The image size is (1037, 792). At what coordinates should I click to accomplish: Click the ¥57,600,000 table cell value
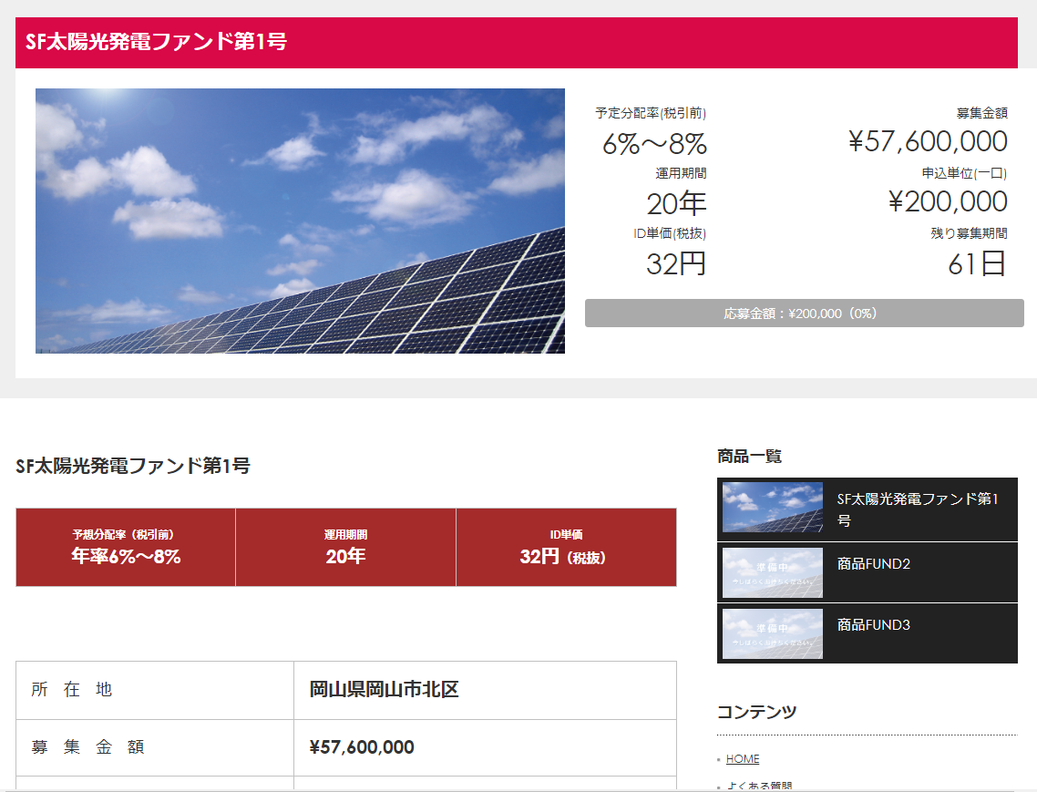(485, 747)
